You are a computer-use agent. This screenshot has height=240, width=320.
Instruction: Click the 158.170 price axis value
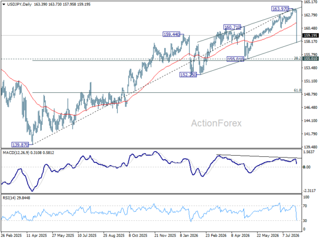(310, 42)
